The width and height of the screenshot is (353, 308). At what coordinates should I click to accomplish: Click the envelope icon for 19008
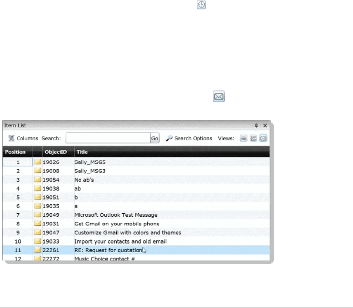(x=38, y=171)
